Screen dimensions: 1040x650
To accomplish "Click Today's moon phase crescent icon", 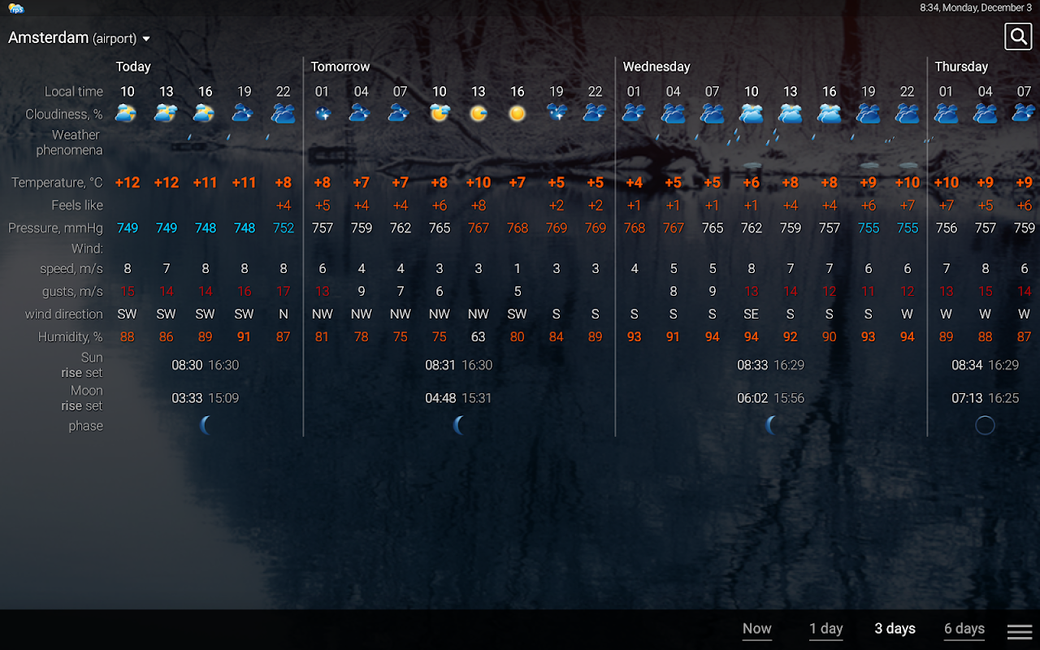I will [206, 425].
